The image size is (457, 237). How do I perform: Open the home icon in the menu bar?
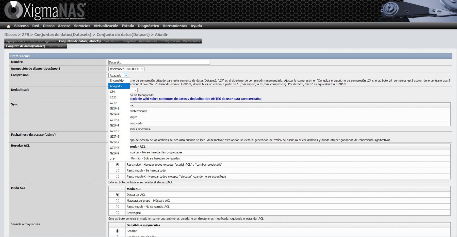(8, 26)
